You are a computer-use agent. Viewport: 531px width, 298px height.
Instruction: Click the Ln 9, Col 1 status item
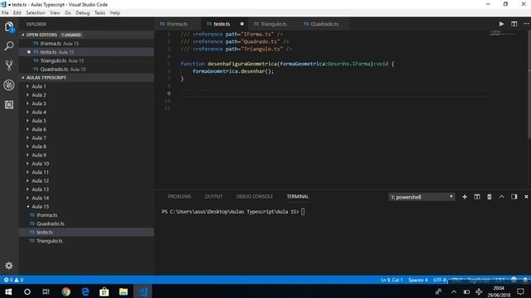[x=392, y=280]
